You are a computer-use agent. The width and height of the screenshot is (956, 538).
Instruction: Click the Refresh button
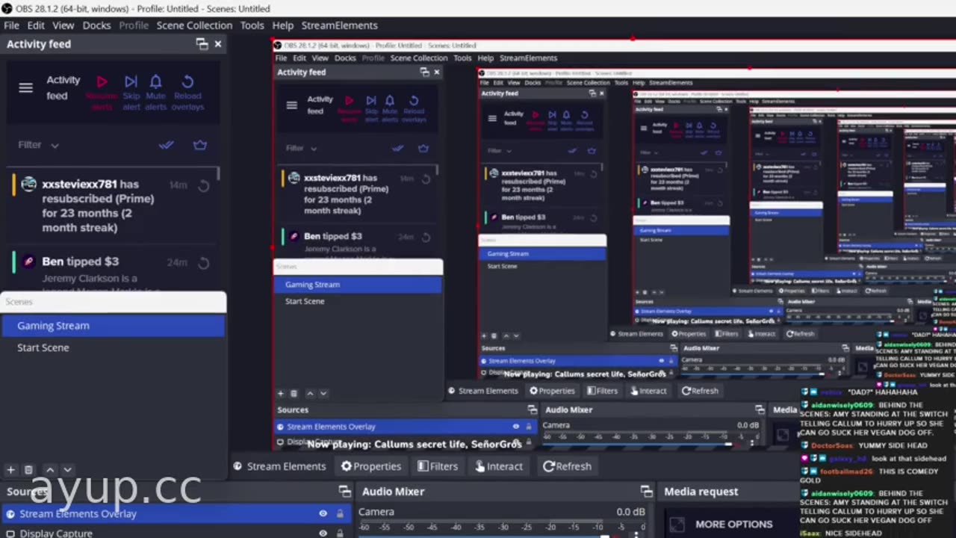567,466
